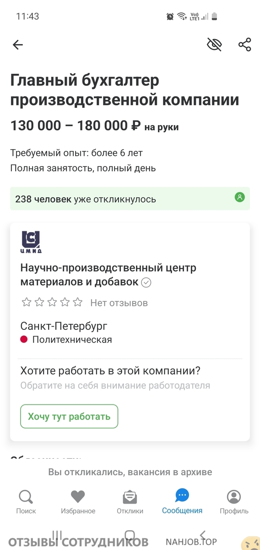Go back using the arrow icon

click(x=17, y=44)
